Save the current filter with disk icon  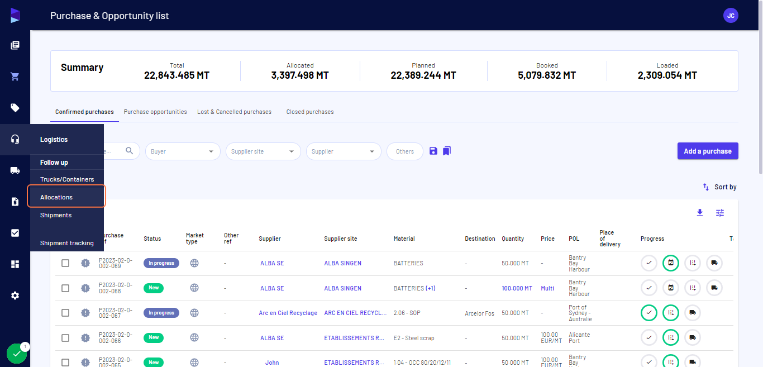coord(433,151)
